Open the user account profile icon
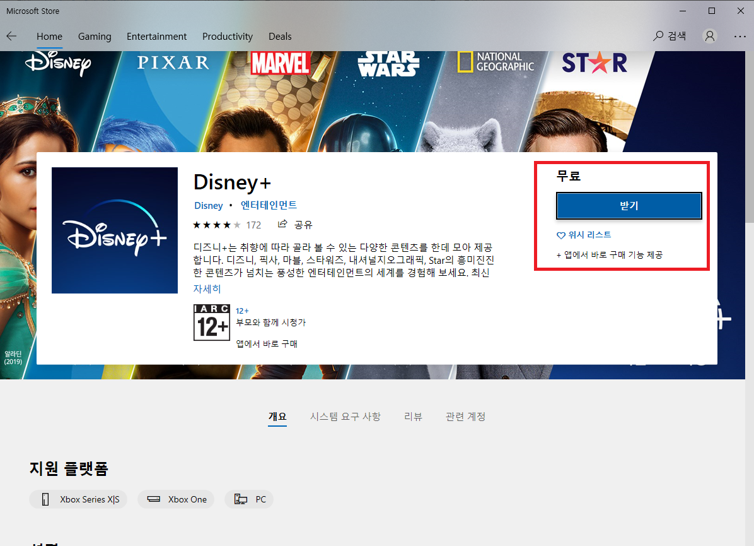The width and height of the screenshot is (754, 546). [x=710, y=36]
